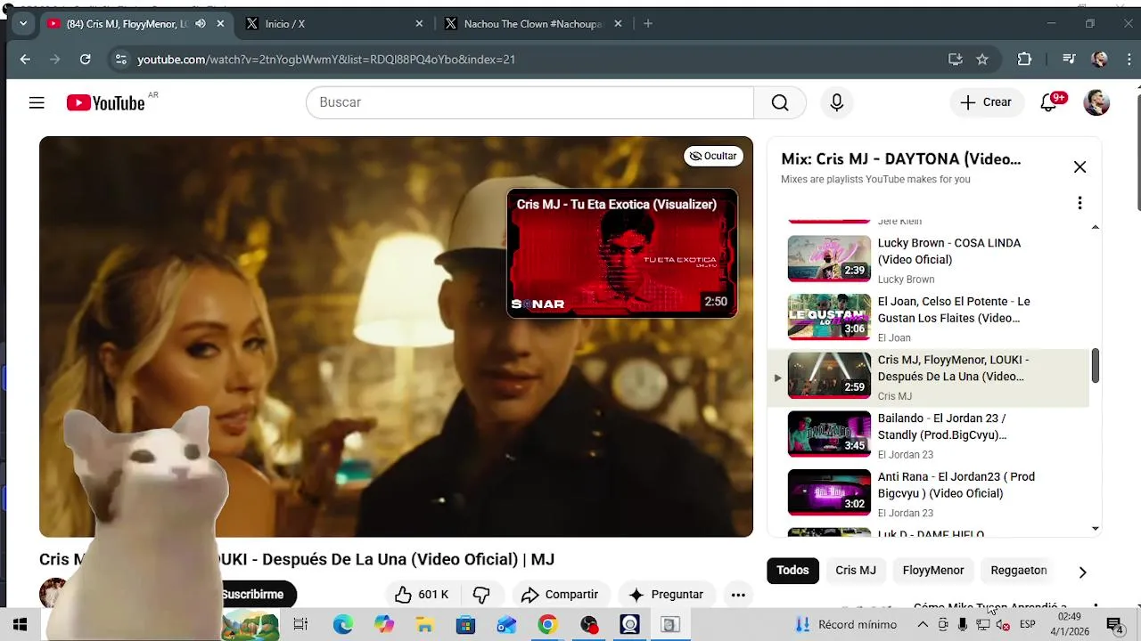Hide the suggested video card with Ocultar
The image size is (1141, 641).
coord(713,156)
